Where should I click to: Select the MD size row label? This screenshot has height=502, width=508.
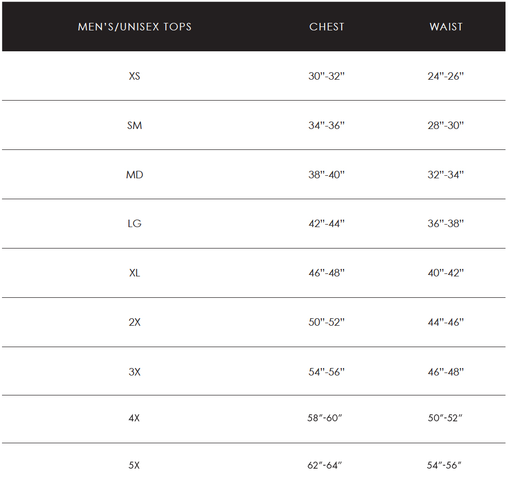coord(134,175)
